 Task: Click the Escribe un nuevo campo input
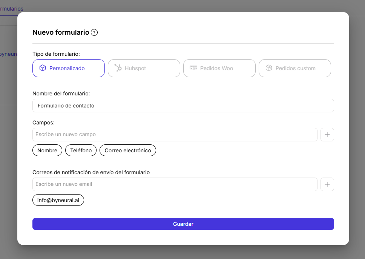click(175, 134)
